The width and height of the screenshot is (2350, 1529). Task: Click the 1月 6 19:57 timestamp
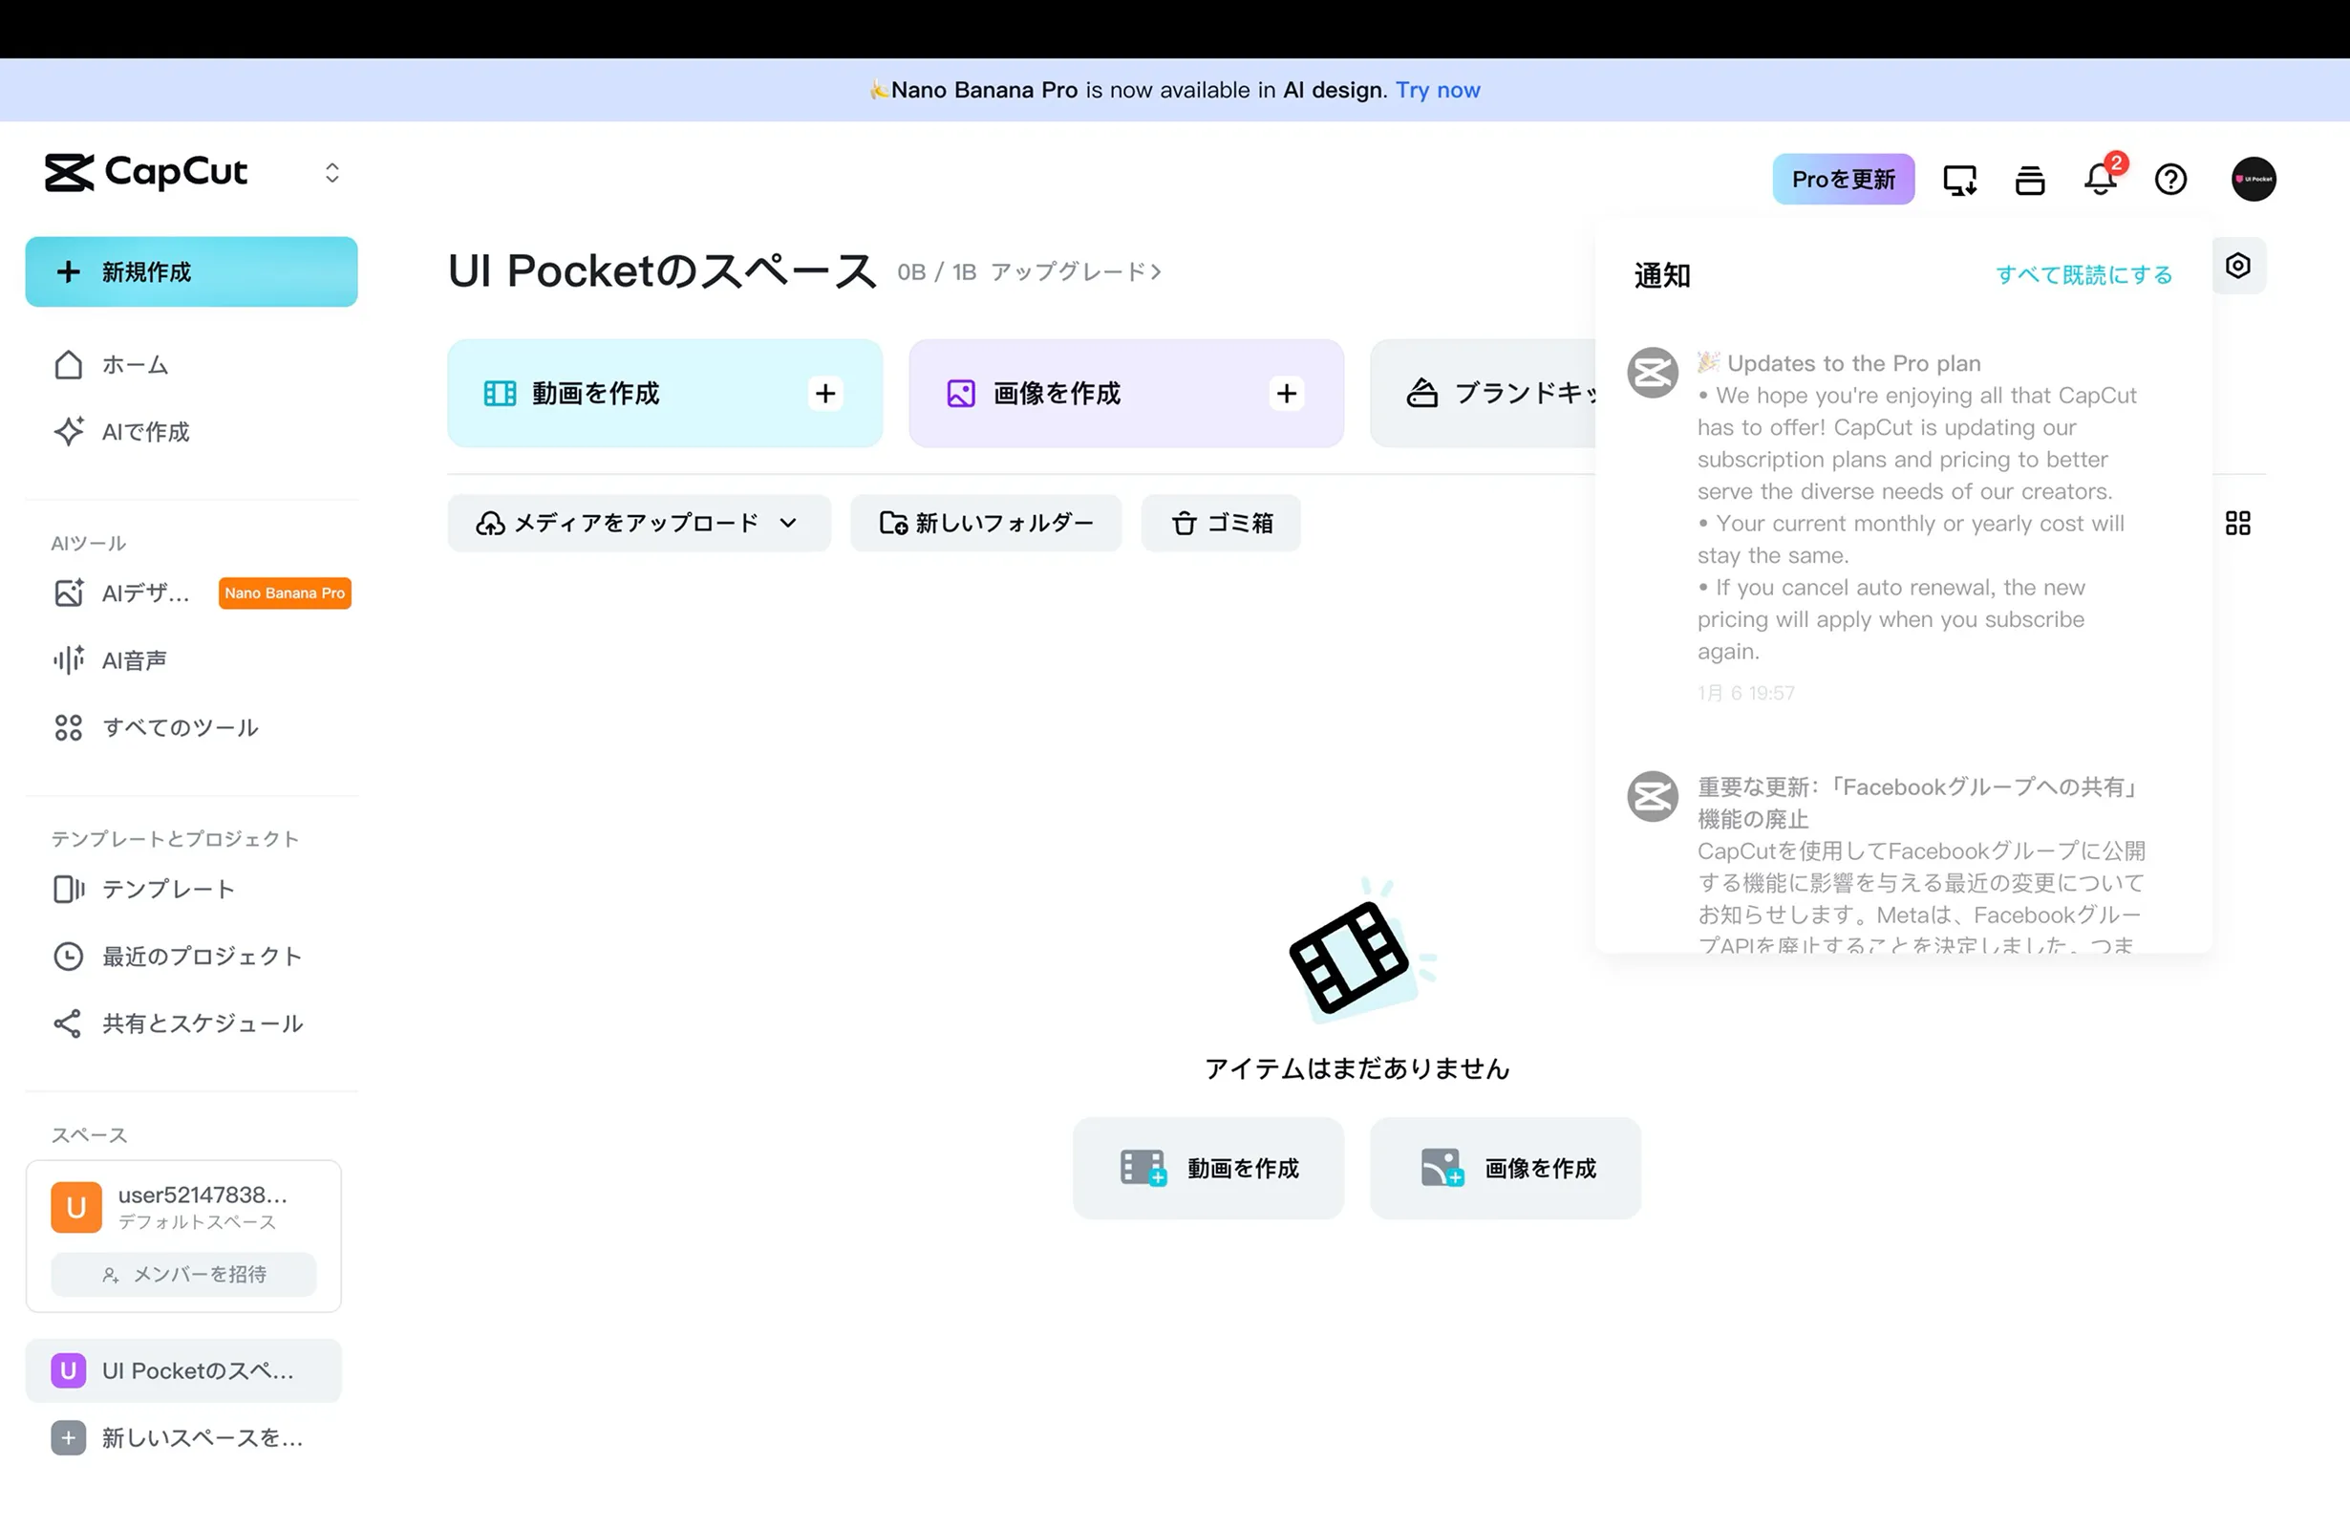tap(1745, 694)
